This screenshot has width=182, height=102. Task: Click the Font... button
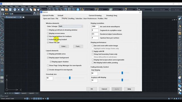coord(78,46)
